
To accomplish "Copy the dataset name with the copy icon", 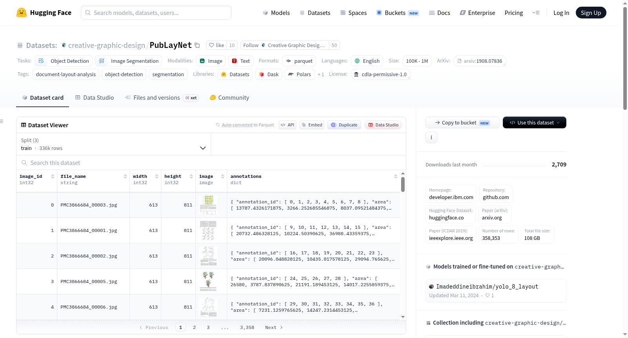I will click(x=197, y=45).
